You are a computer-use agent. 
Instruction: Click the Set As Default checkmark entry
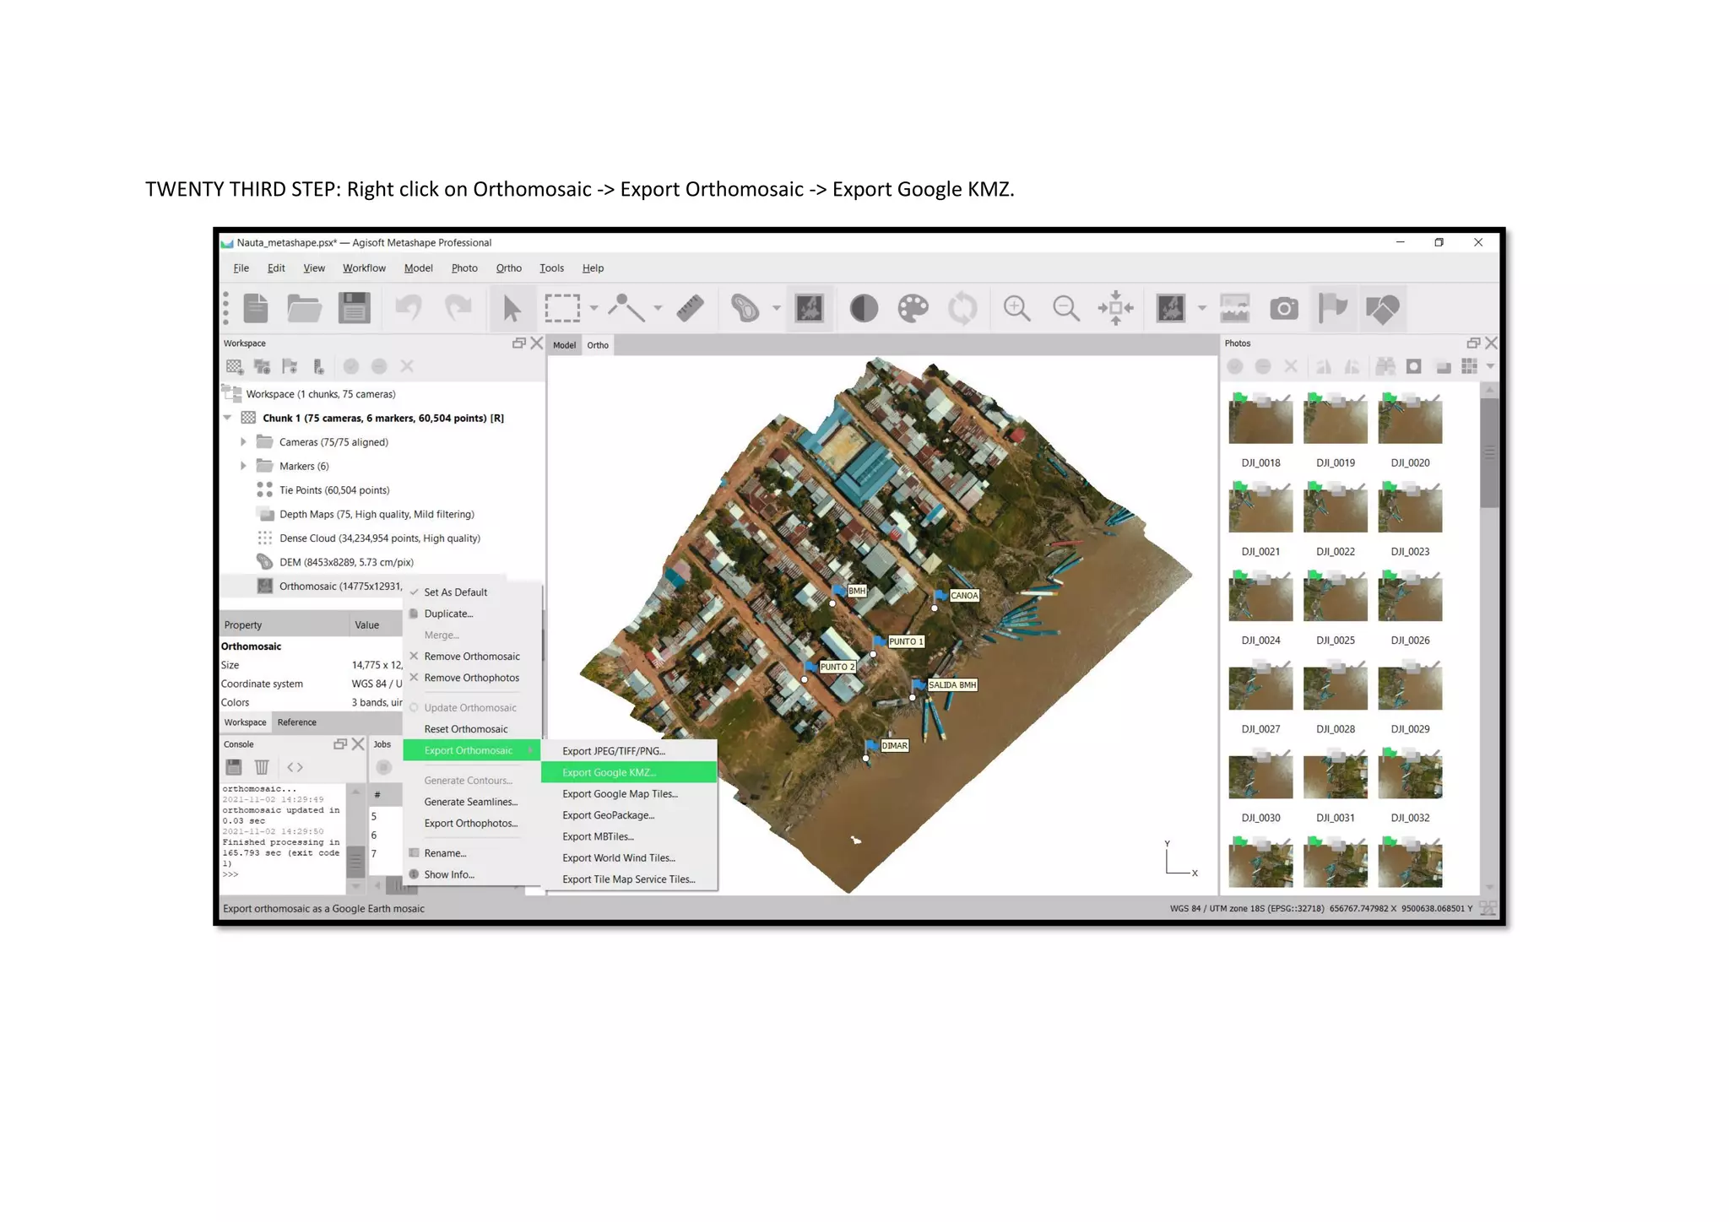click(x=456, y=592)
